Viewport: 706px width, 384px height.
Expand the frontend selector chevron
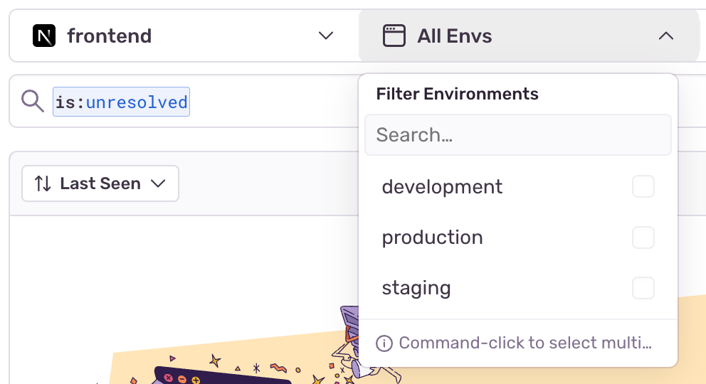tap(325, 36)
